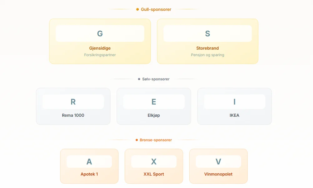Open the XXL Sport name link
Viewport: 313px width, 188px height.
coord(154,174)
